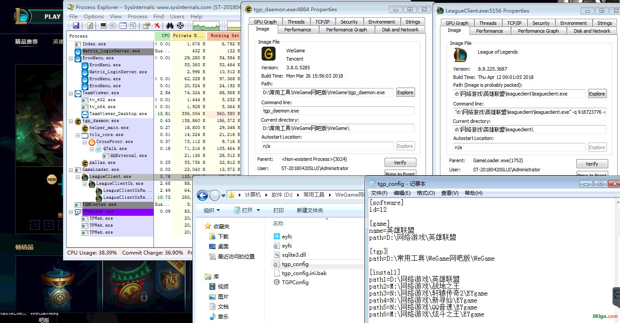Click 打印 in Explorer toolbar

[279, 210]
